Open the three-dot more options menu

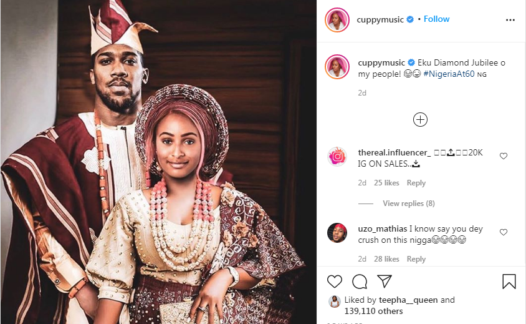510,20
